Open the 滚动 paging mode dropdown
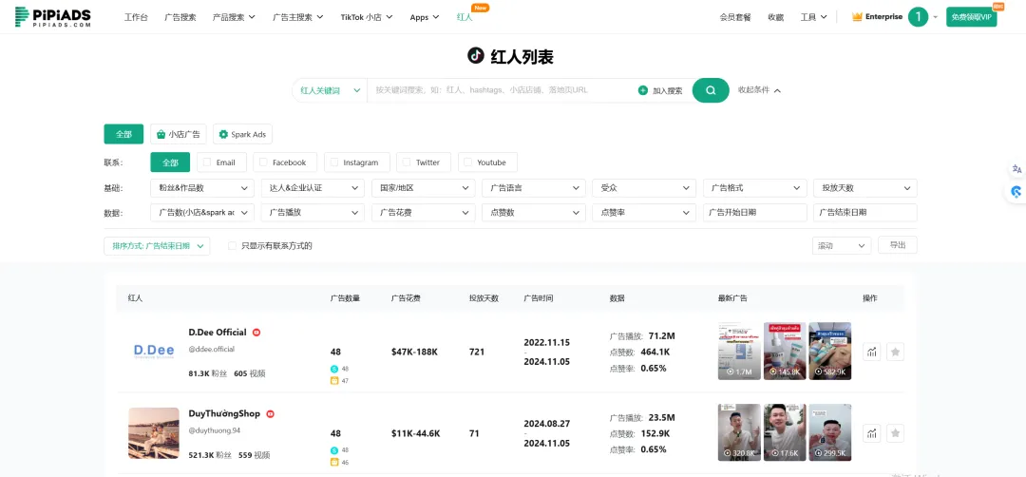Screen dimensions: 1026x477 point(842,246)
